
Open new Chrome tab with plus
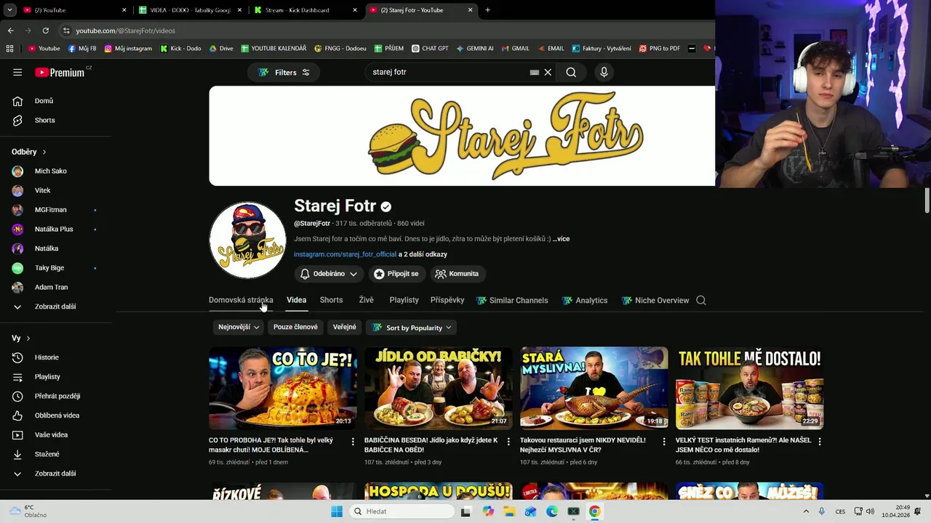487,10
